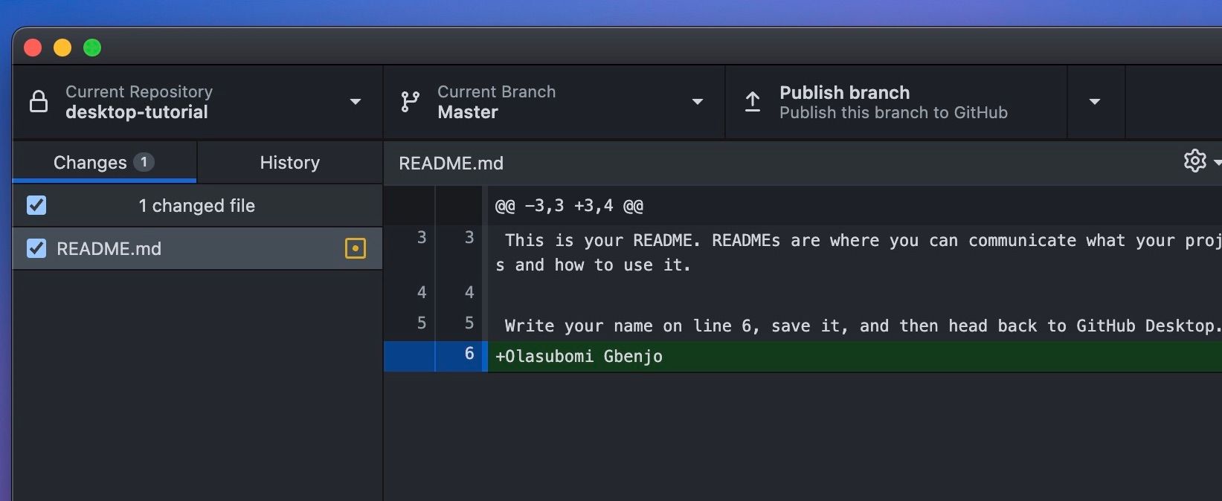
Task: Click the '1 changed file' label
Action: (x=196, y=205)
